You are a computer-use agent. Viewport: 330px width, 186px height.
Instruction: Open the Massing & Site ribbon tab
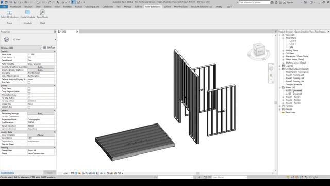coord(92,7)
